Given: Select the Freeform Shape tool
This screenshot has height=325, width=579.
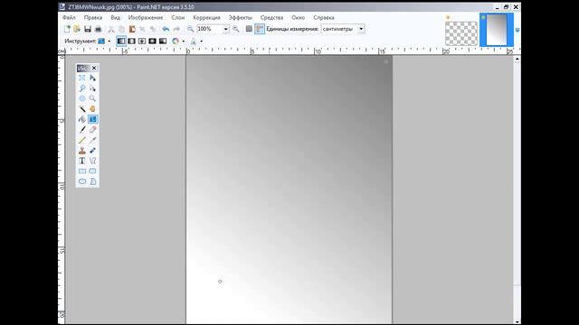Looking at the screenshot, I should point(92,181).
